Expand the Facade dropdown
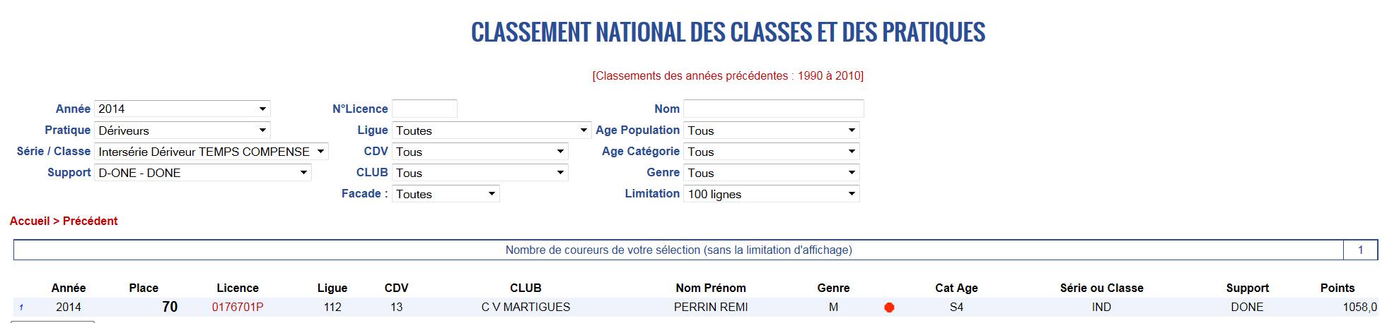1387x323 pixels. [x=446, y=193]
